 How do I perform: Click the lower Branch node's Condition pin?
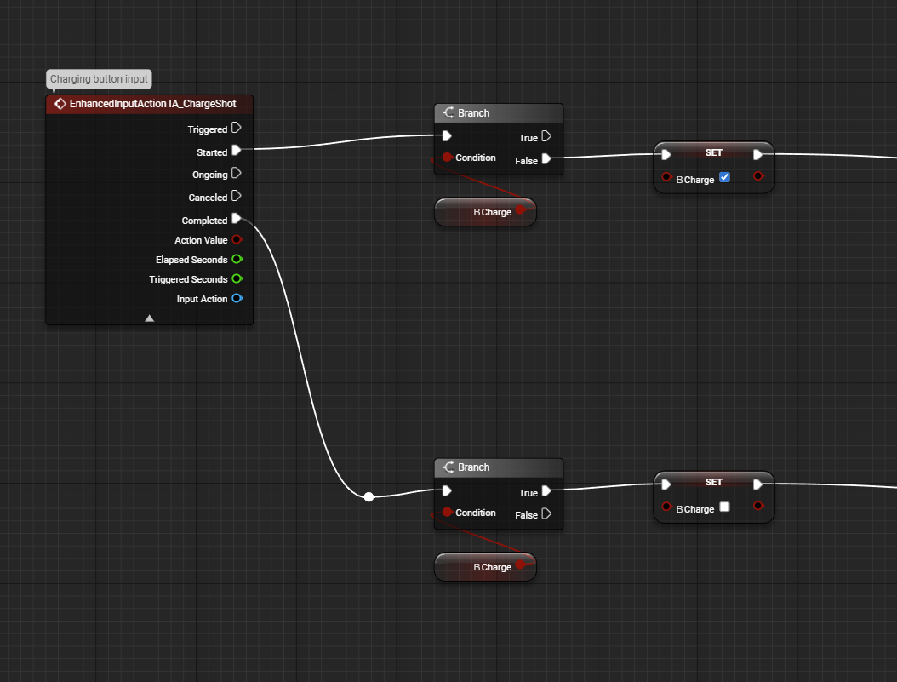[448, 512]
